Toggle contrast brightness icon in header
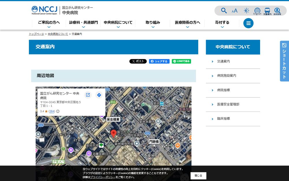This screenshot has height=181, width=289. click(x=247, y=10)
